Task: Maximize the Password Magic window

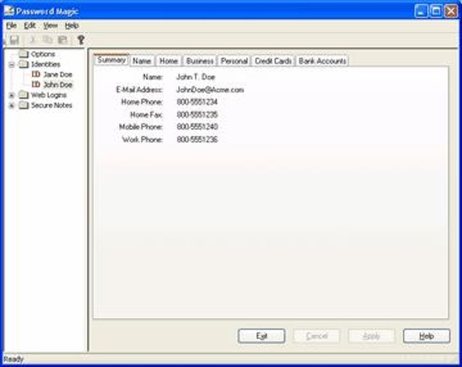Action: click(436, 12)
